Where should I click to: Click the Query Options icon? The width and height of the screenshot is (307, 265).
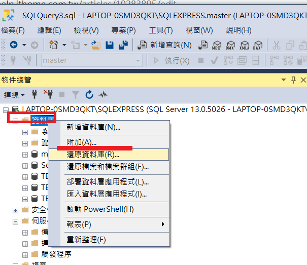pos(242,60)
